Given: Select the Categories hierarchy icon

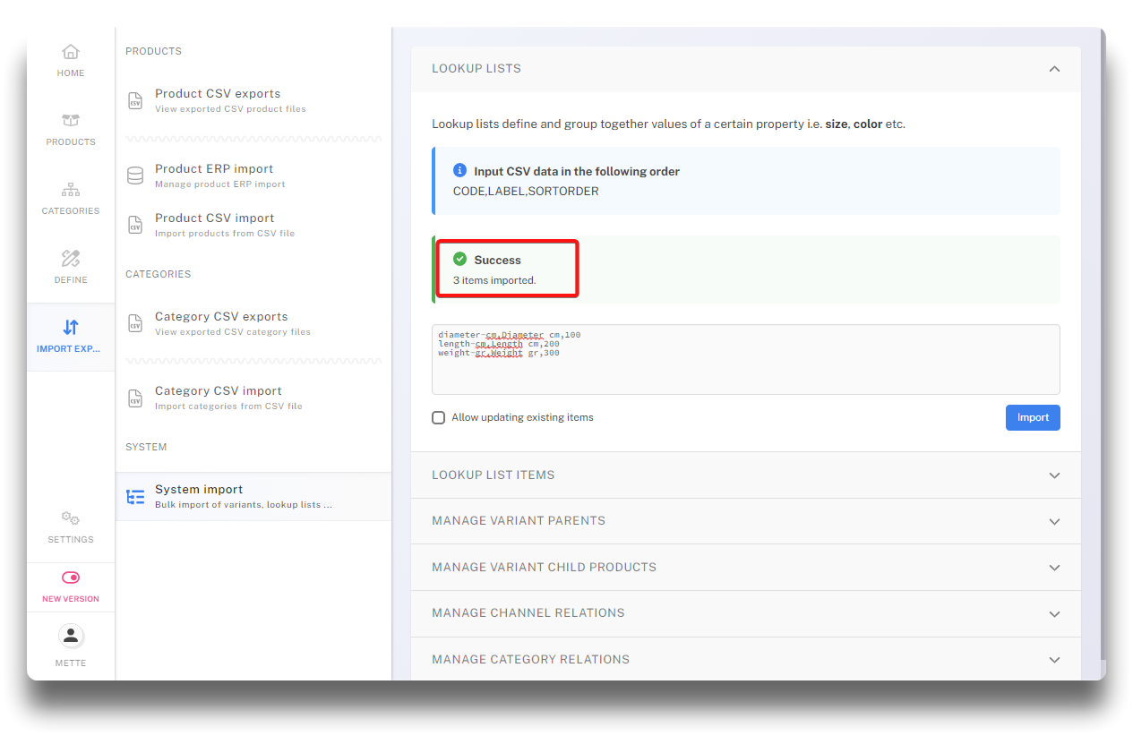Looking at the screenshot, I should pyautogui.click(x=71, y=190).
